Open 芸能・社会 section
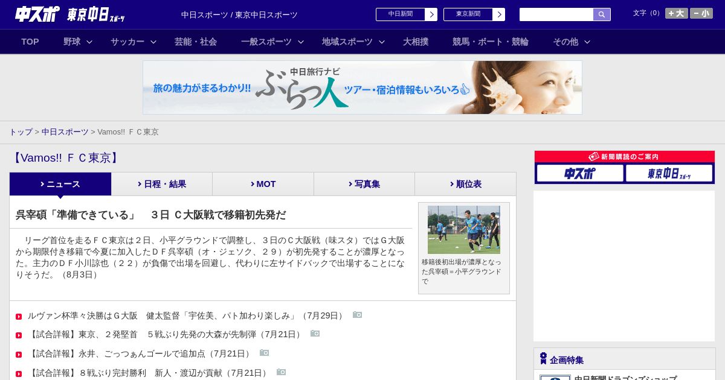The width and height of the screenshot is (725, 380). coord(196,42)
